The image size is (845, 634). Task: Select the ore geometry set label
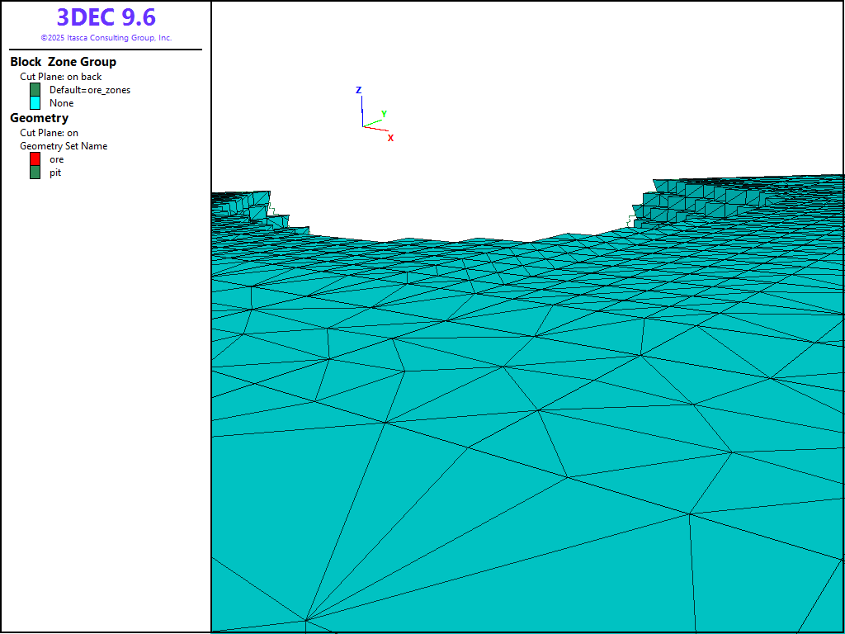coord(56,159)
